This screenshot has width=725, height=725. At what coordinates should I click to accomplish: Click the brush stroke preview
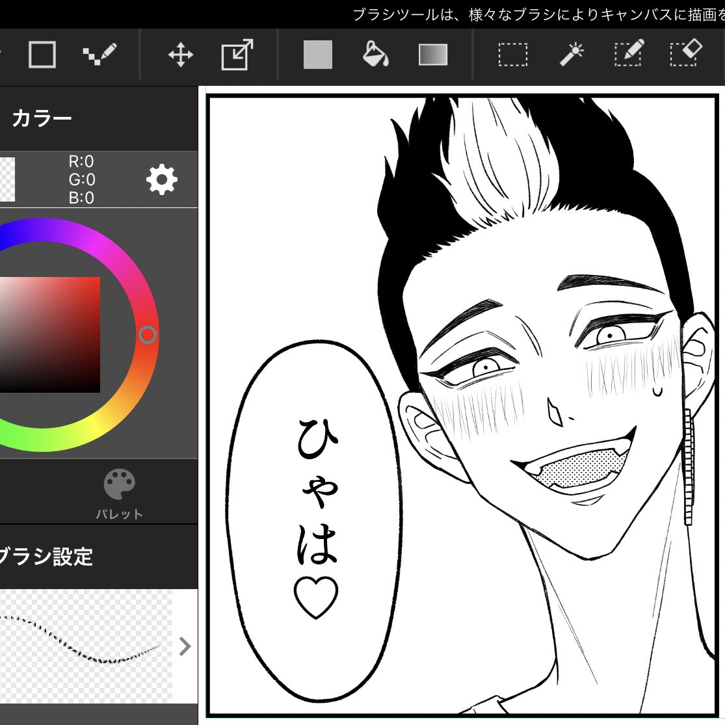click(x=86, y=646)
